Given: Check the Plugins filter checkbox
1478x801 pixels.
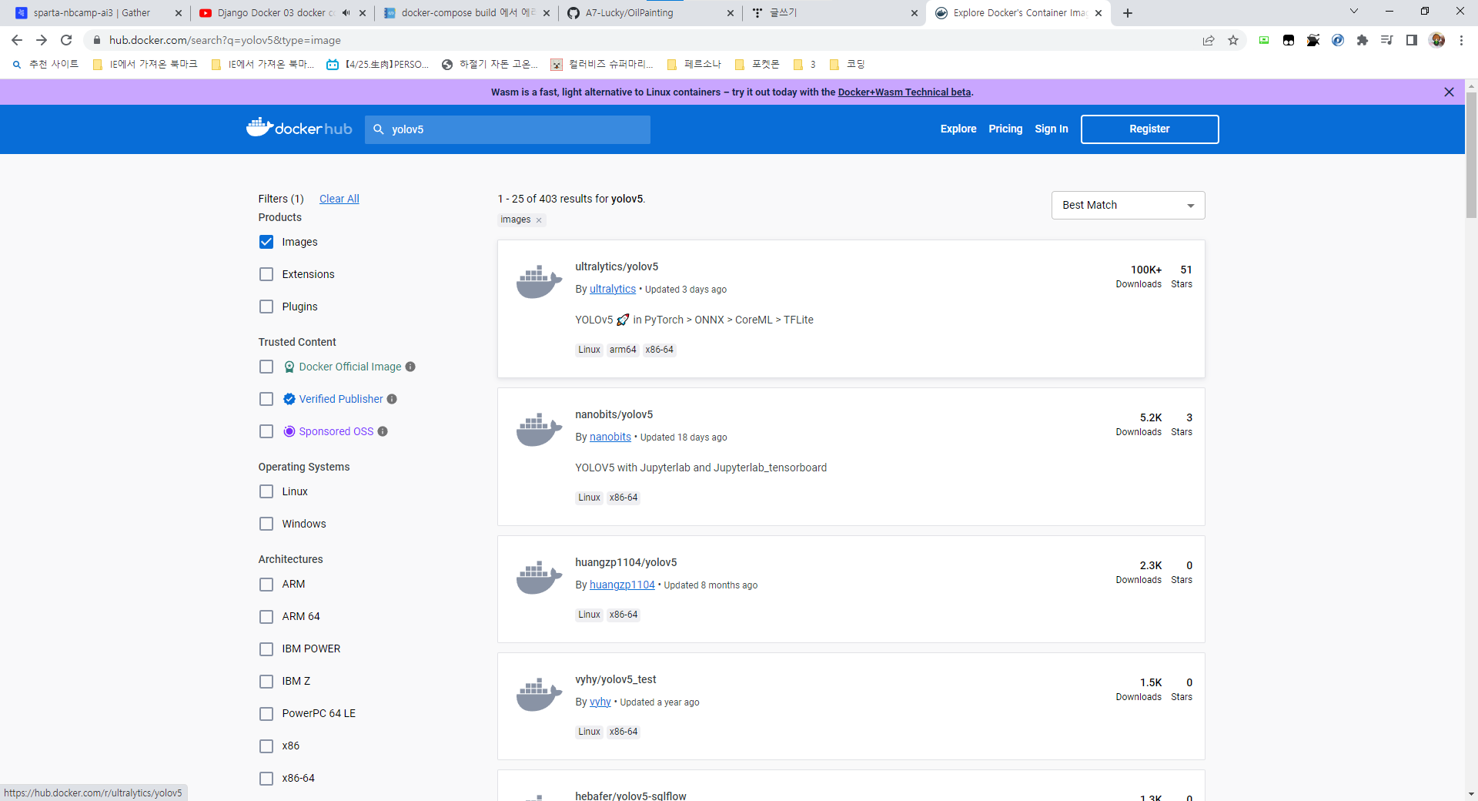Looking at the screenshot, I should click(266, 307).
